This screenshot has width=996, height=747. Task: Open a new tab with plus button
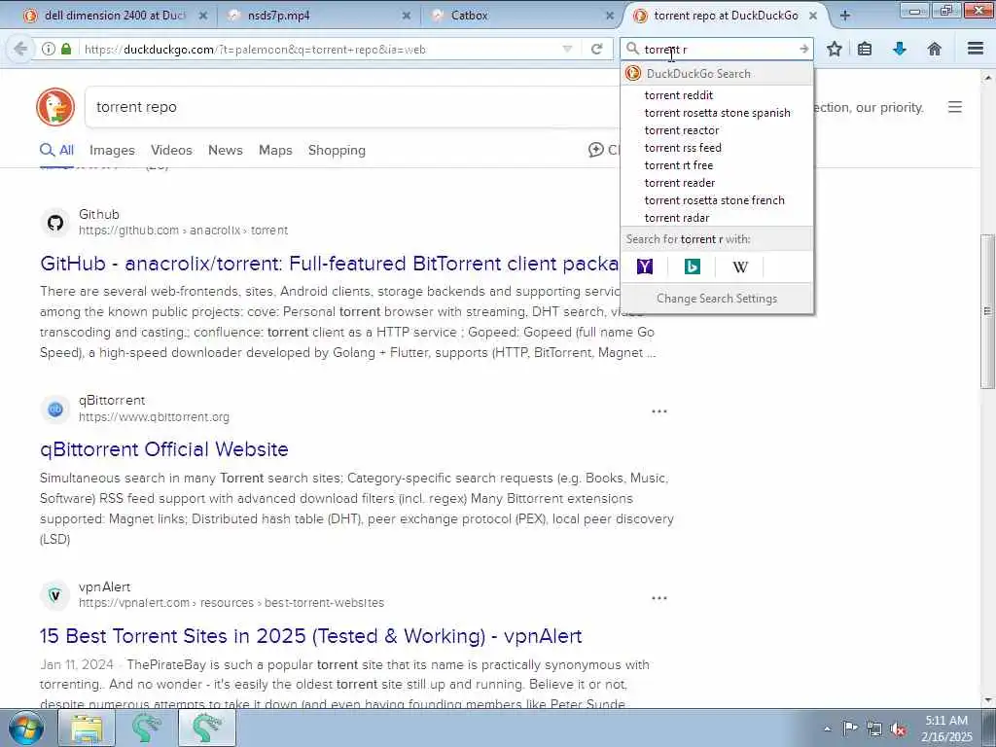(845, 16)
